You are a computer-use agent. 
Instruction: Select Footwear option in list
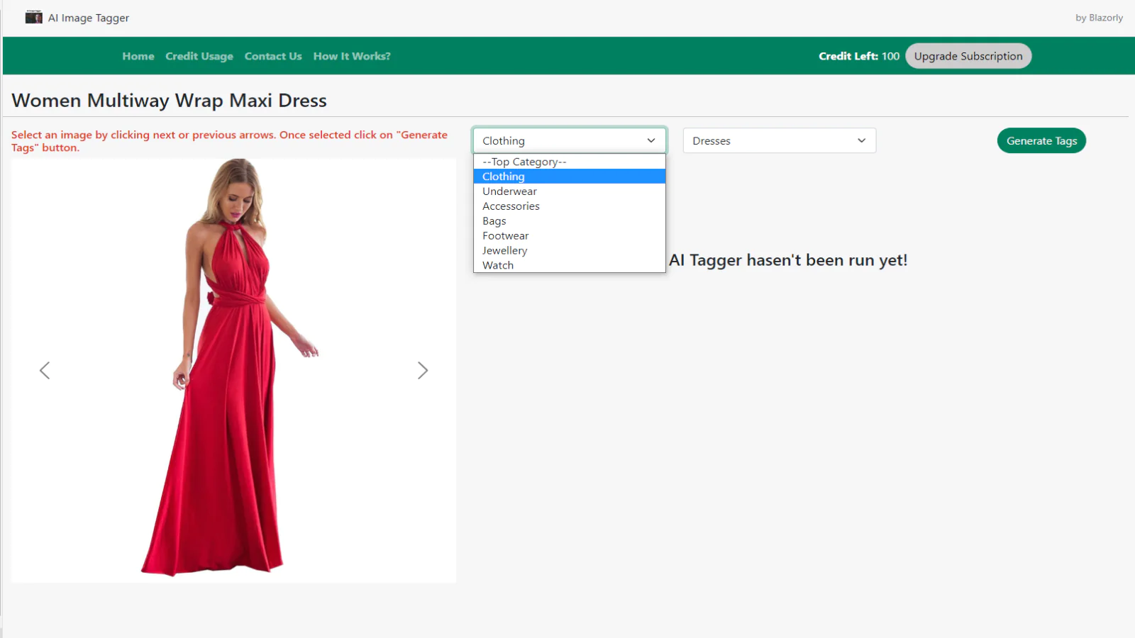point(570,236)
